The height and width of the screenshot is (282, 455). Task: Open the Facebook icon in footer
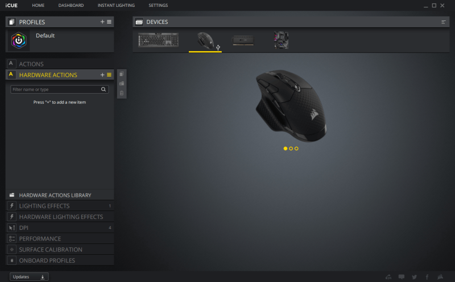[427, 277]
